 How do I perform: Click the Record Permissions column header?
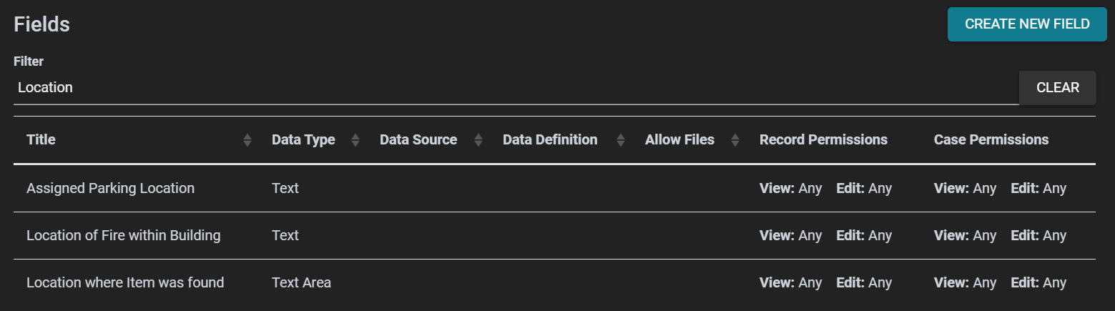tap(823, 140)
